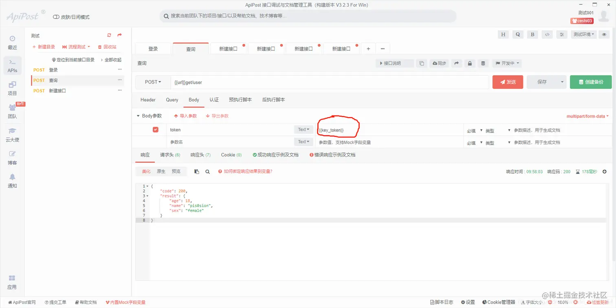This screenshot has height=308, width=616.
Task: Open the 开发中 status dropdown
Action: (x=507, y=63)
